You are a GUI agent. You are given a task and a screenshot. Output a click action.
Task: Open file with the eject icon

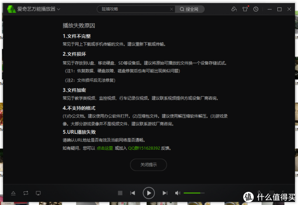click(x=13, y=193)
